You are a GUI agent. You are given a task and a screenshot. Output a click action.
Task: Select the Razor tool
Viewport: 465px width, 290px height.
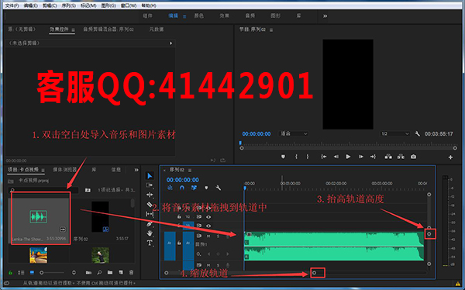pyautogui.click(x=150, y=205)
